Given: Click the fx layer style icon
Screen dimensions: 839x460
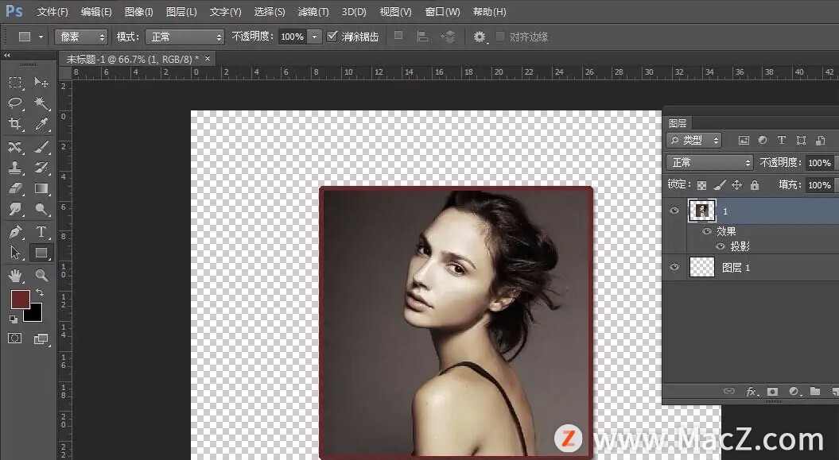Looking at the screenshot, I should pos(751,392).
